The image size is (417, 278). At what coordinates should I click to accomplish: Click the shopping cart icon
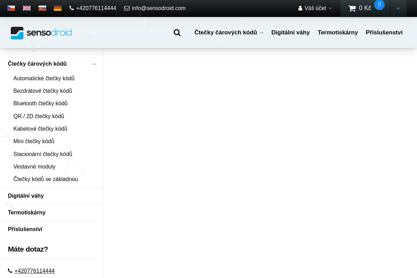point(352,8)
